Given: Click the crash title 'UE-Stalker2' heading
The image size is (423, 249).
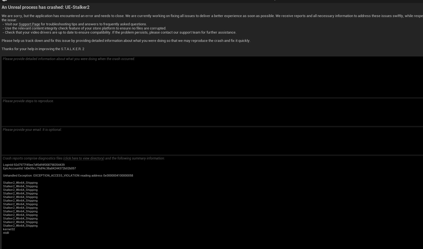Looking at the screenshot, I should pyautogui.click(x=46, y=7).
